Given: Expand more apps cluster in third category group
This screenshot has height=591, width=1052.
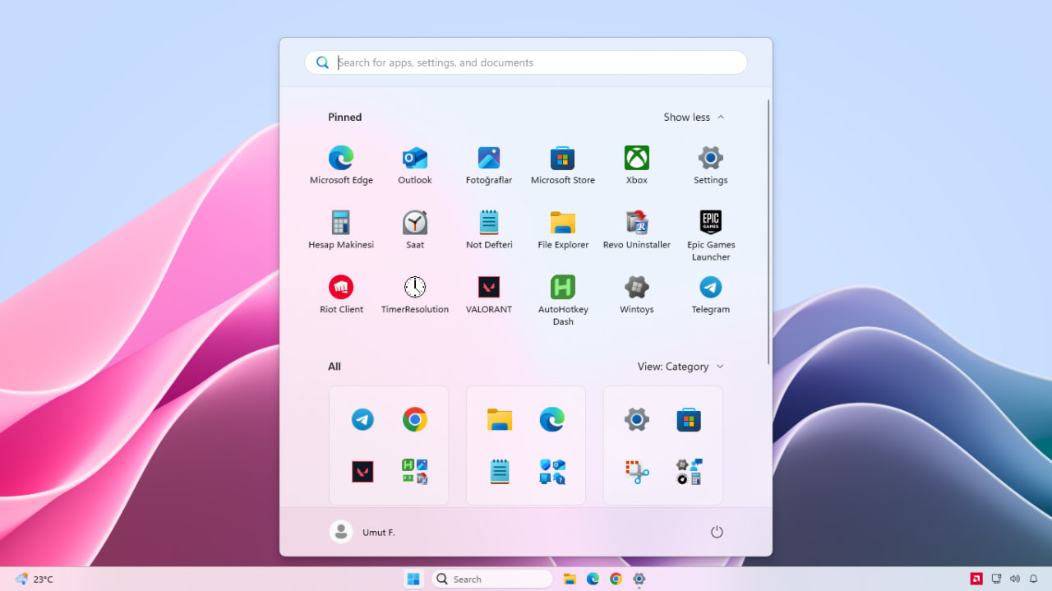Looking at the screenshot, I should click(x=689, y=471).
